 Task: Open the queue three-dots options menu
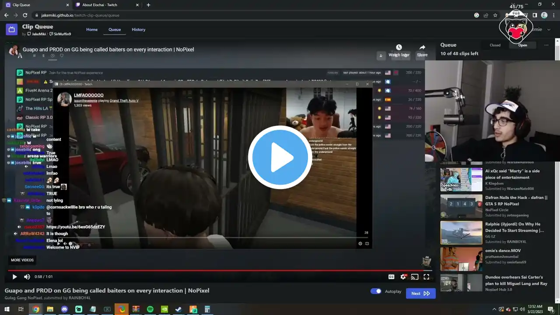pyautogui.click(x=546, y=45)
